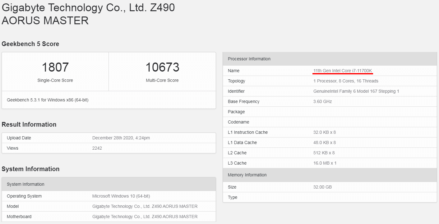Click the Multi-Core Score label
The image size is (439, 224).
pos(162,80)
